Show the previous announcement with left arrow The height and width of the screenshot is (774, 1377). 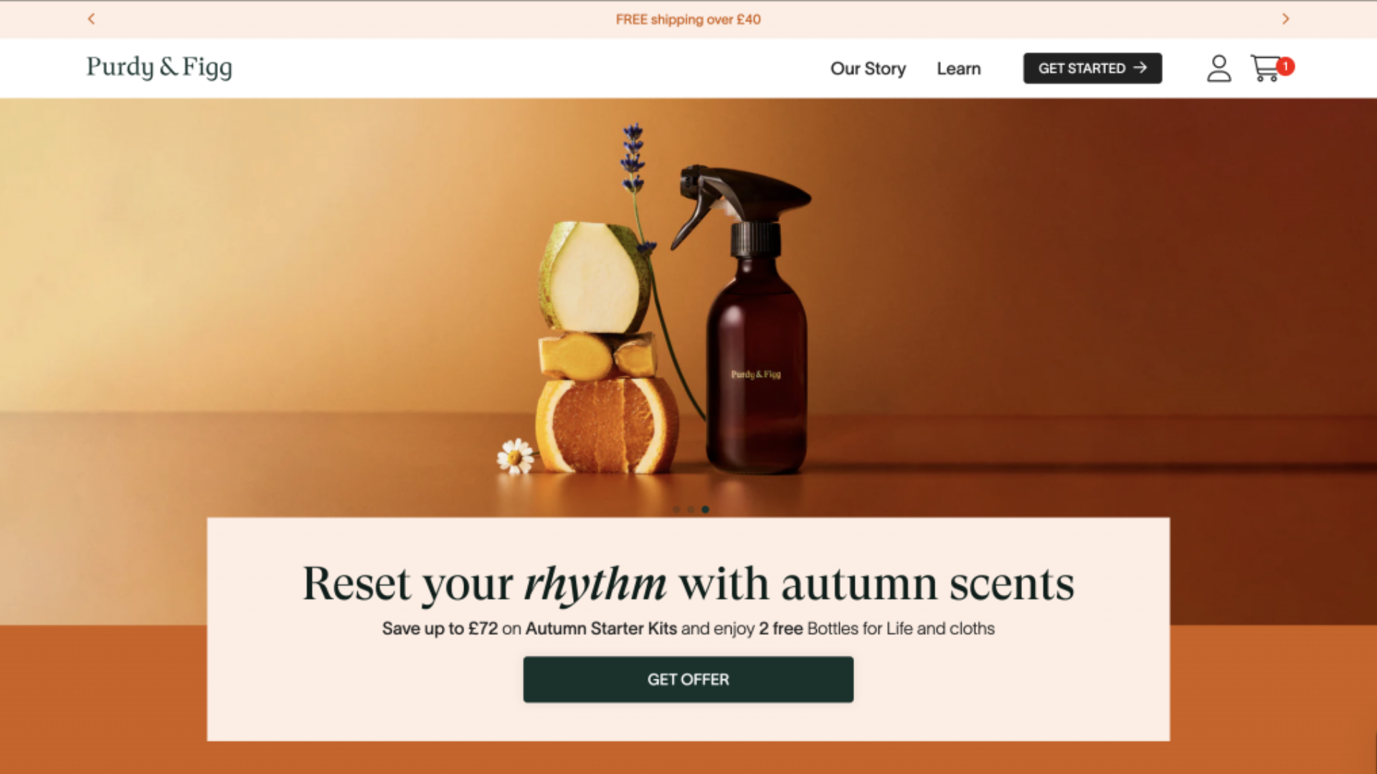point(91,19)
